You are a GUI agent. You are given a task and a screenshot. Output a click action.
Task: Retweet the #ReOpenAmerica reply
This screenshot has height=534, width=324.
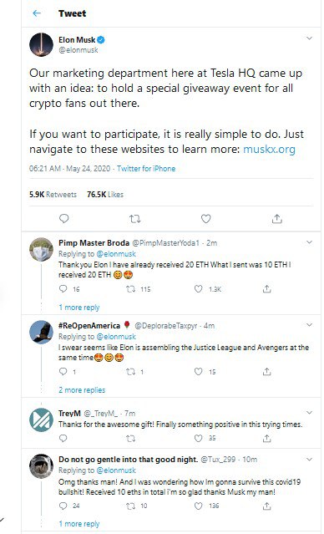tap(131, 372)
